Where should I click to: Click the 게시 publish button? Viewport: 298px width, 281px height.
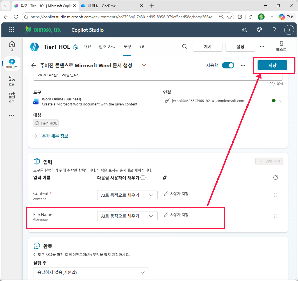pos(208,47)
